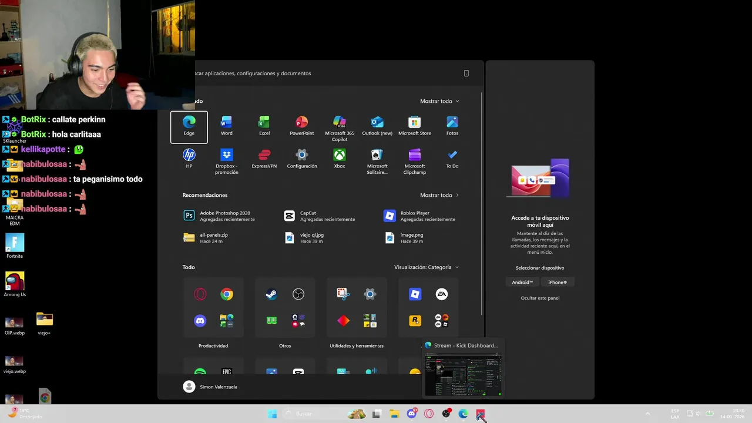Switch to OBS Studio on the taskbar
The image size is (752, 423).
point(446,414)
